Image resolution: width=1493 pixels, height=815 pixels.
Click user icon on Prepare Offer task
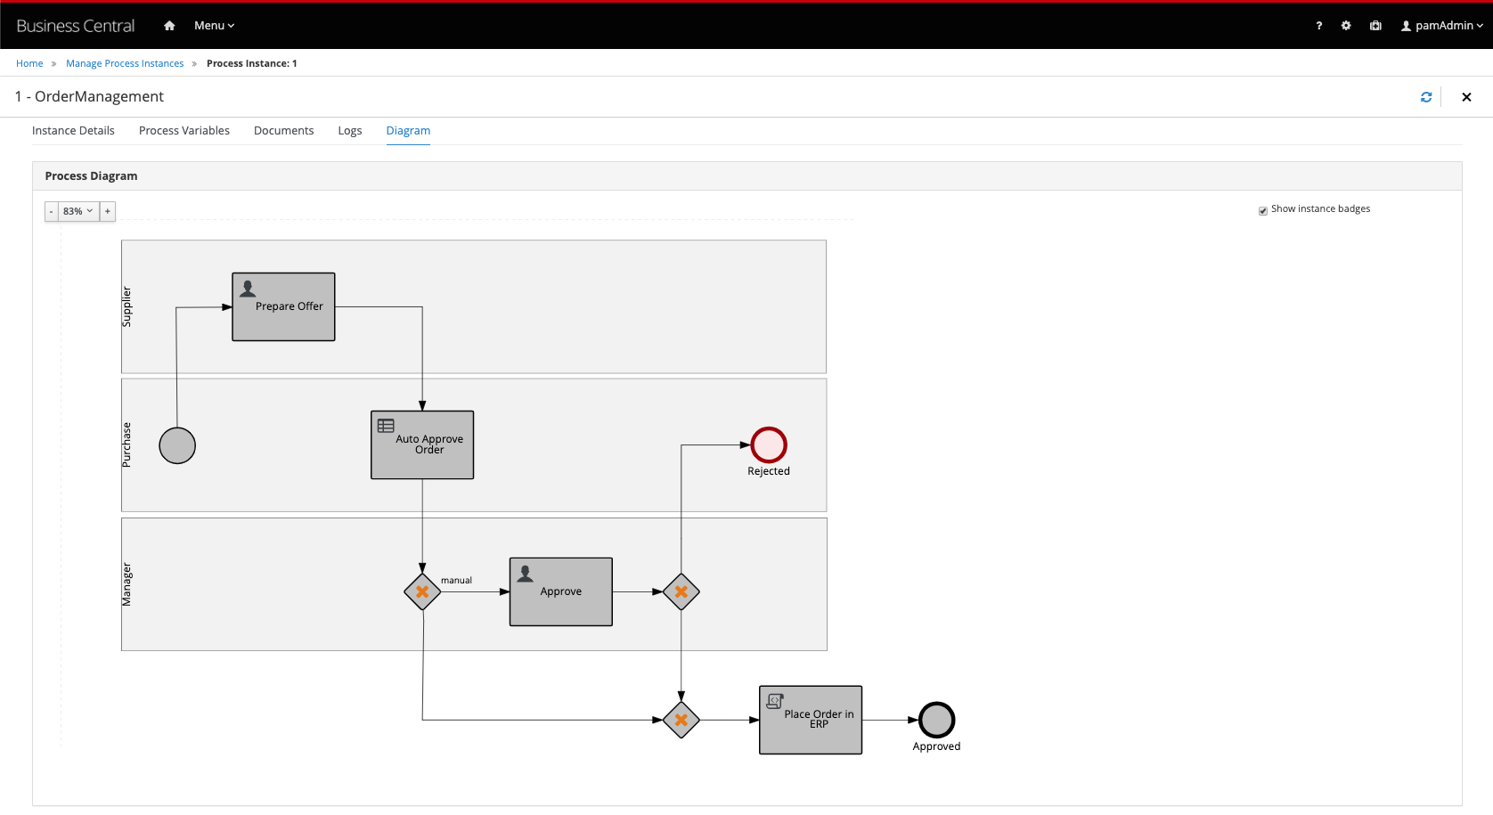click(248, 289)
